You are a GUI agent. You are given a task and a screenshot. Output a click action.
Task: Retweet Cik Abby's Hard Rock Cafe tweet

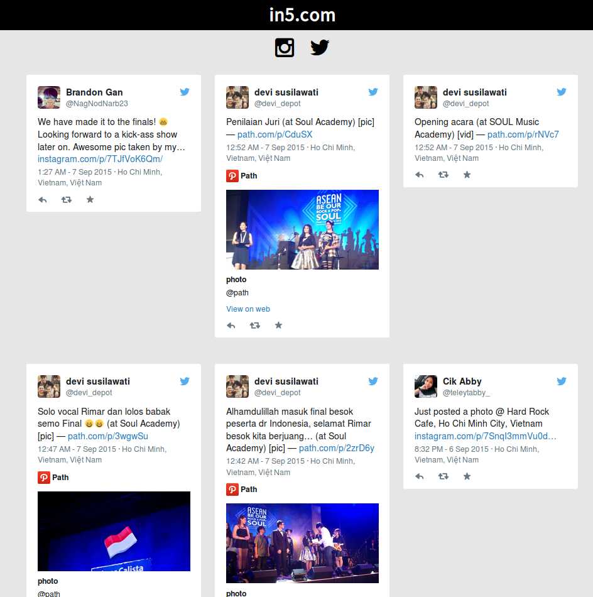pyautogui.click(x=443, y=476)
